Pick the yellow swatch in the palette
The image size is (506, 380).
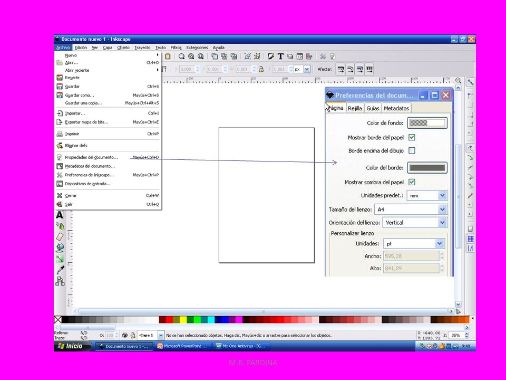click(183, 320)
